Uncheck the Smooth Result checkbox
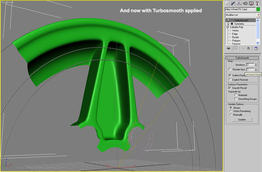Screen dimensions: 262x172 (x=230, y=88)
